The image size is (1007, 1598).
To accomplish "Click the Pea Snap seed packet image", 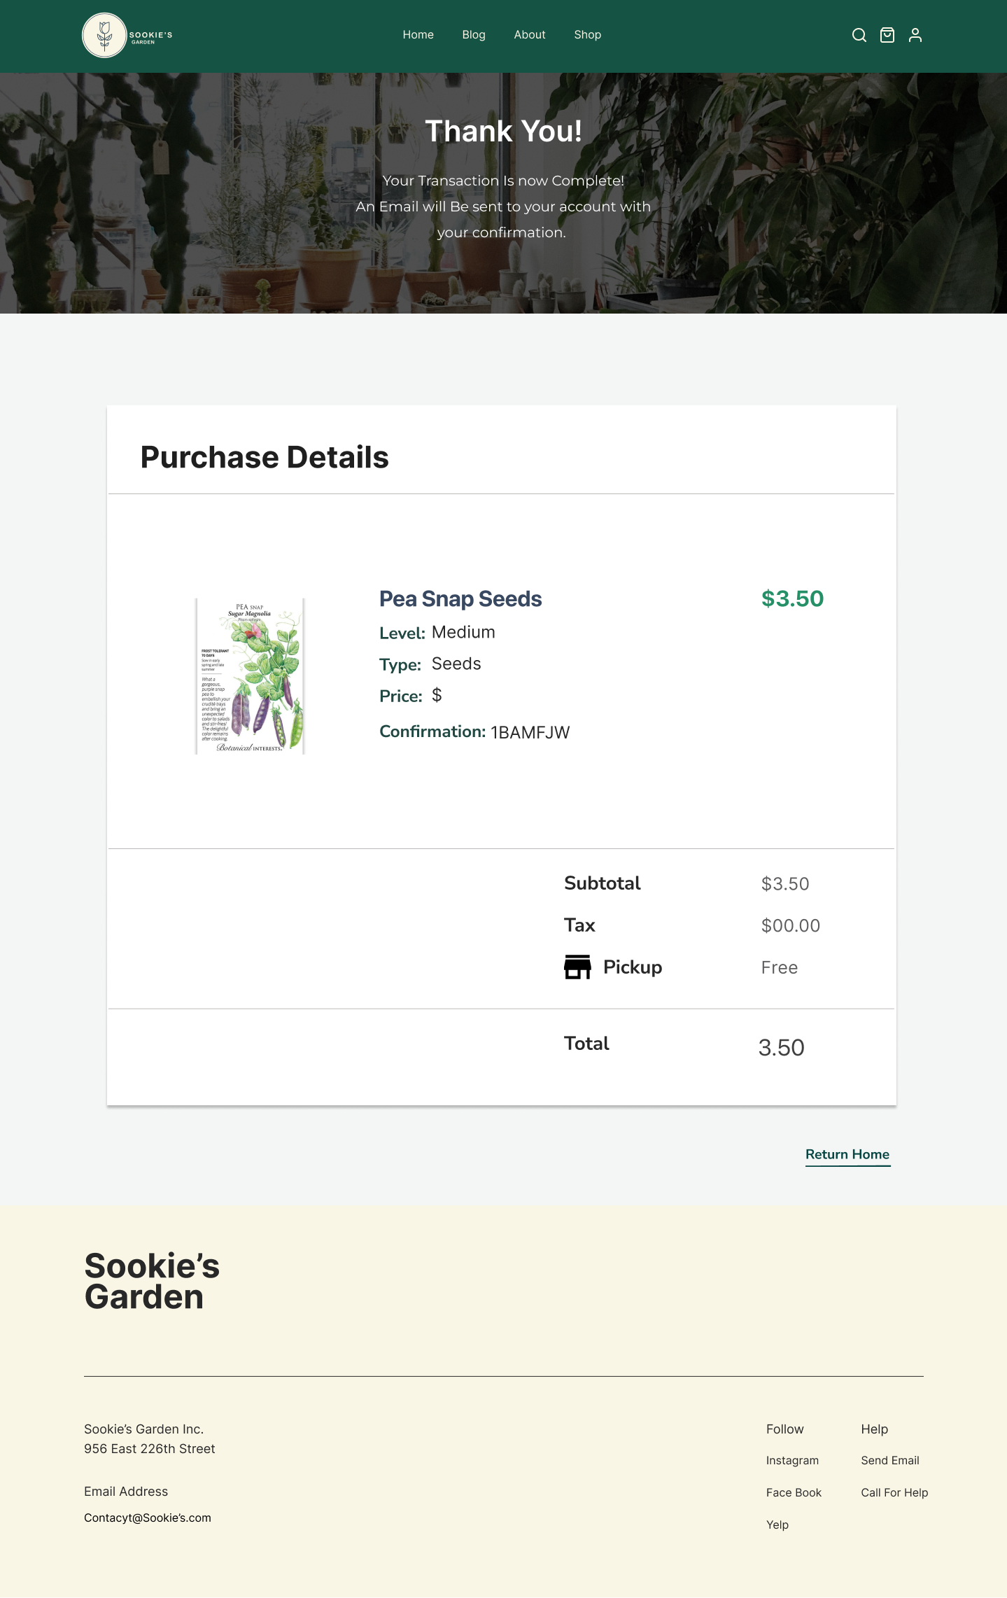I will point(250,676).
